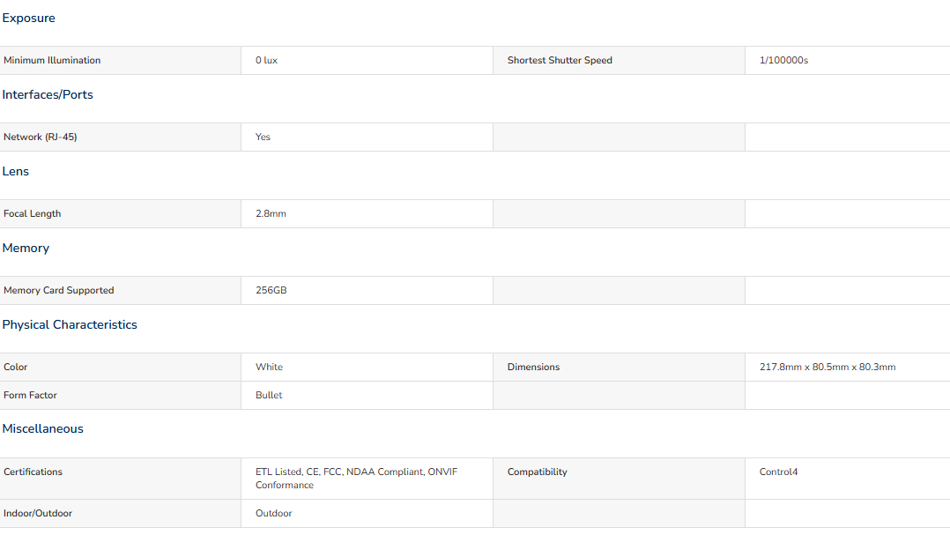
Task: Click the Physical Characteristics heading
Action: (x=70, y=325)
